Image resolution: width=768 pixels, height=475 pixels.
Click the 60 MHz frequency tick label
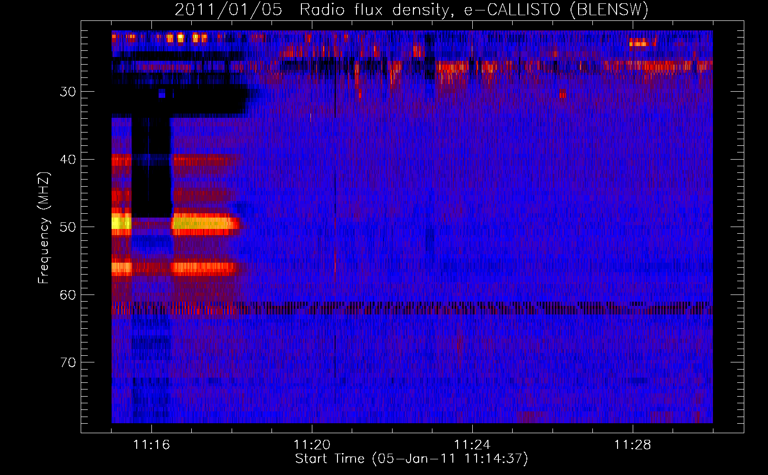[x=68, y=295]
